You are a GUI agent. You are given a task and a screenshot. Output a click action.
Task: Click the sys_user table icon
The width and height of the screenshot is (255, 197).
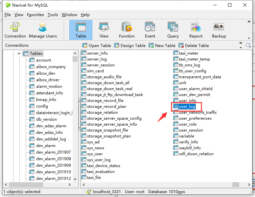pyautogui.click(x=84, y=154)
